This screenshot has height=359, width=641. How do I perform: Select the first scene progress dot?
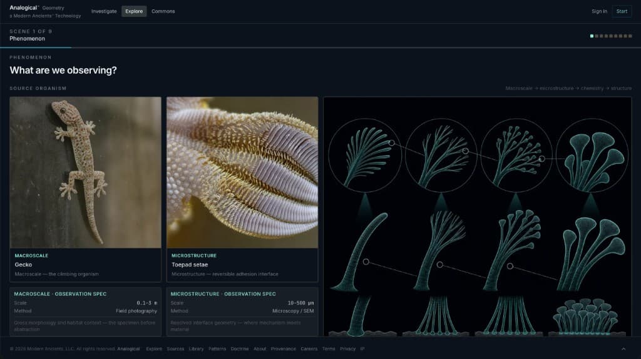click(592, 36)
